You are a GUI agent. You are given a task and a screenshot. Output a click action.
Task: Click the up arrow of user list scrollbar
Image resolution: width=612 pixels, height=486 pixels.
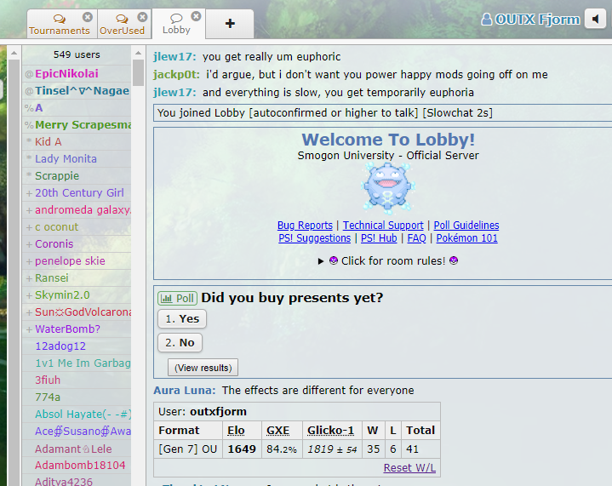pos(138,53)
